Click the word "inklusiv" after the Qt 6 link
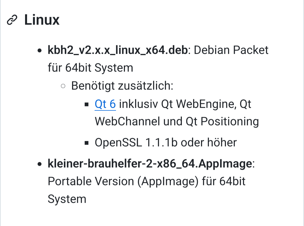 [138, 104]
